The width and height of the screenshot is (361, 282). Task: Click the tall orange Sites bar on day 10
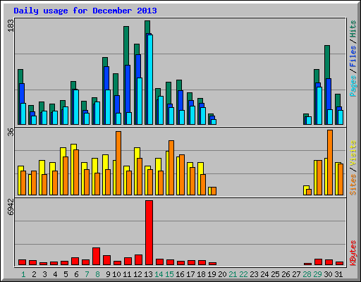click(118, 163)
